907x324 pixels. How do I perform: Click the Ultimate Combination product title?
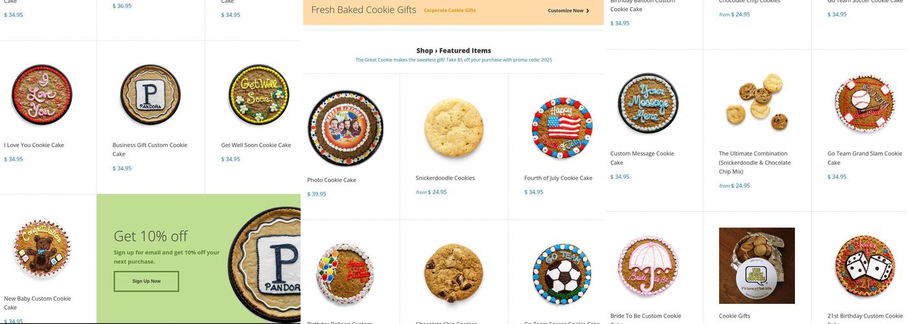tap(755, 163)
